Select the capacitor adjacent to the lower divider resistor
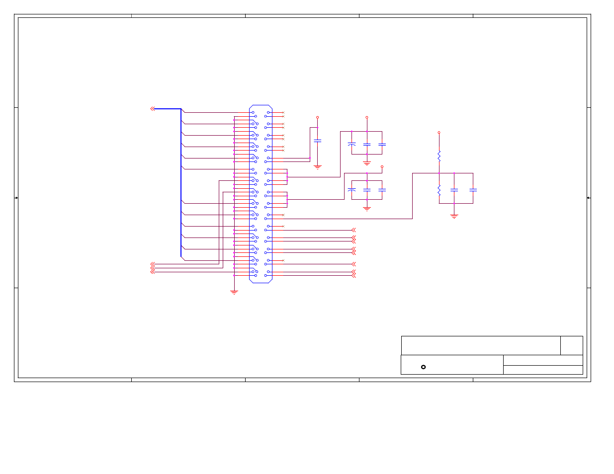 (x=454, y=190)
